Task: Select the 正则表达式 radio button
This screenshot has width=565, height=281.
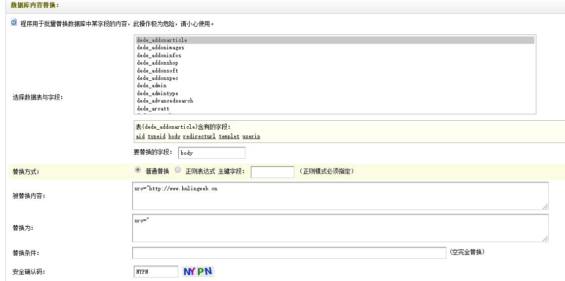Action: tap(178, 170)
